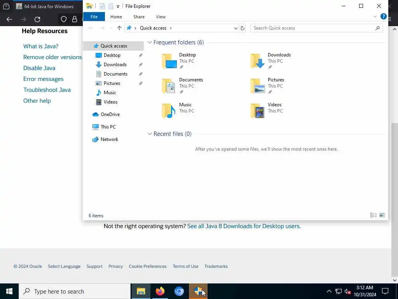This screenshot has height=299, width=398.
Task: Click the New folder icon in title bar toolbar
Action: (111, 6)
